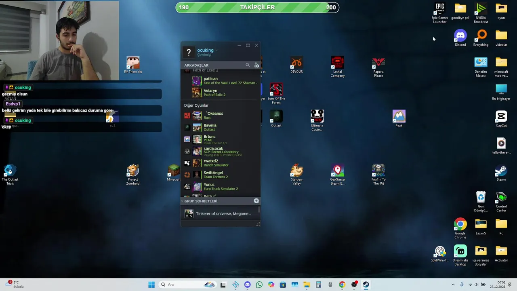Select the Outlast desktop game icon
This screenshot has width=517, height=291.
point(276,119)
